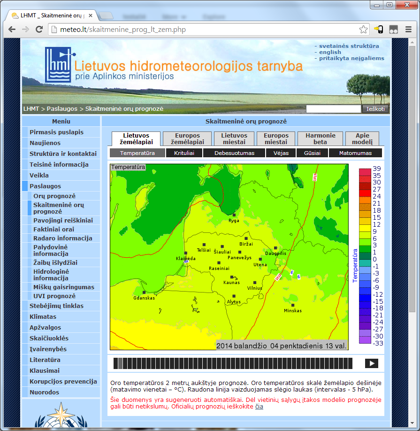Open the Harmonie beta tab
420x431 pixels.
pyautogui.click(x=321, y=139)
